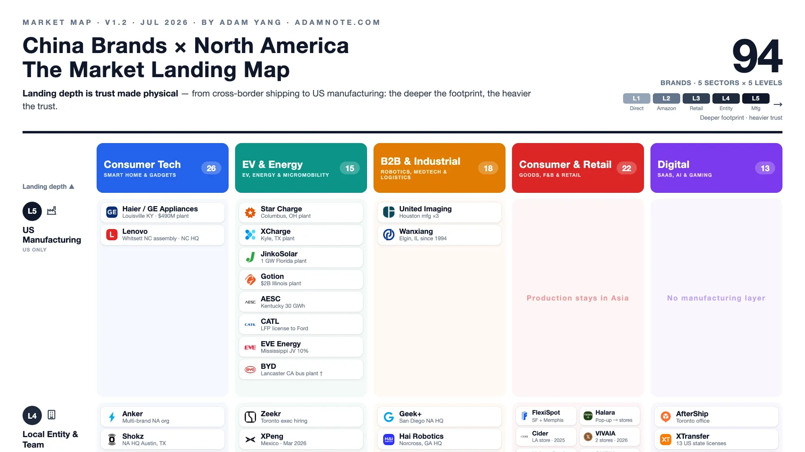This screenshot has height=452, width=805.
Task: Click the Wanxiang blue circular logo
Action: click(389, 235)
